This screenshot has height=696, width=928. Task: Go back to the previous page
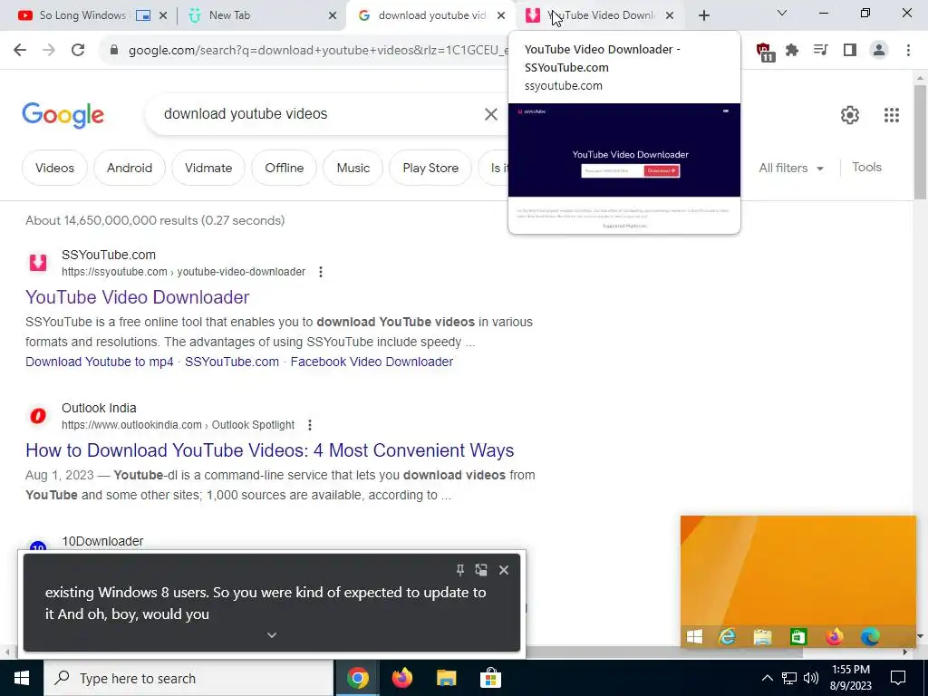(20, 51)
